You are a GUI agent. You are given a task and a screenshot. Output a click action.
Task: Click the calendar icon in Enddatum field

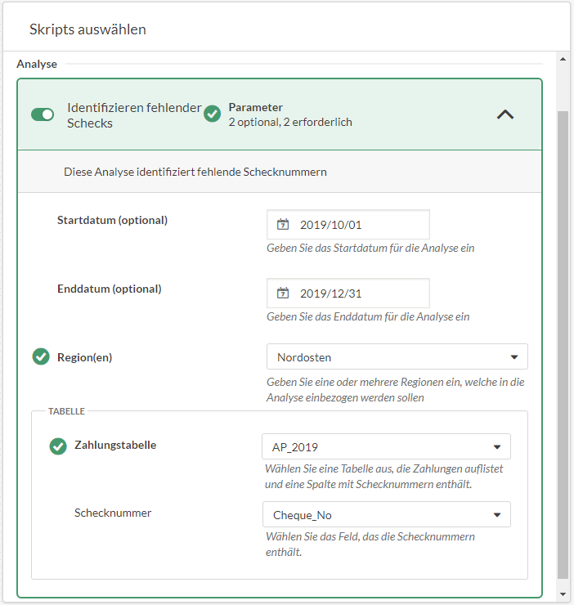coord(283,294)
